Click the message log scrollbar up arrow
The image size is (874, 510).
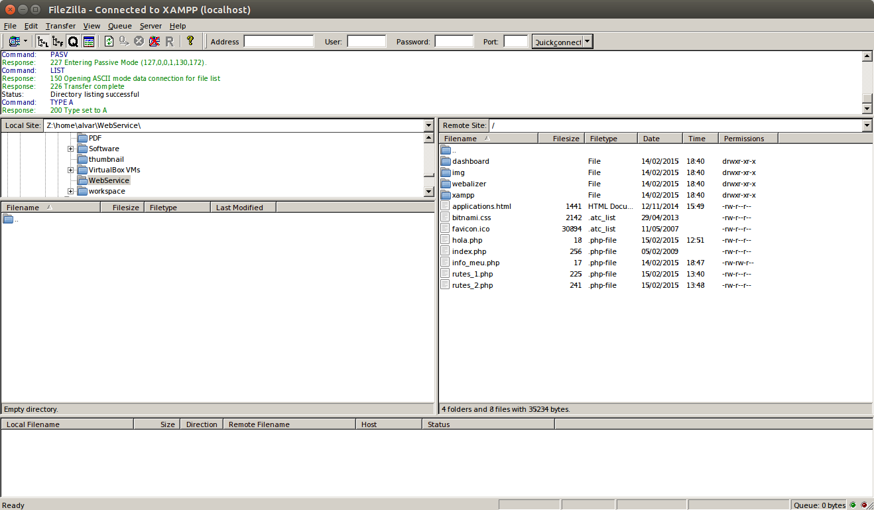tap(867, 56)
